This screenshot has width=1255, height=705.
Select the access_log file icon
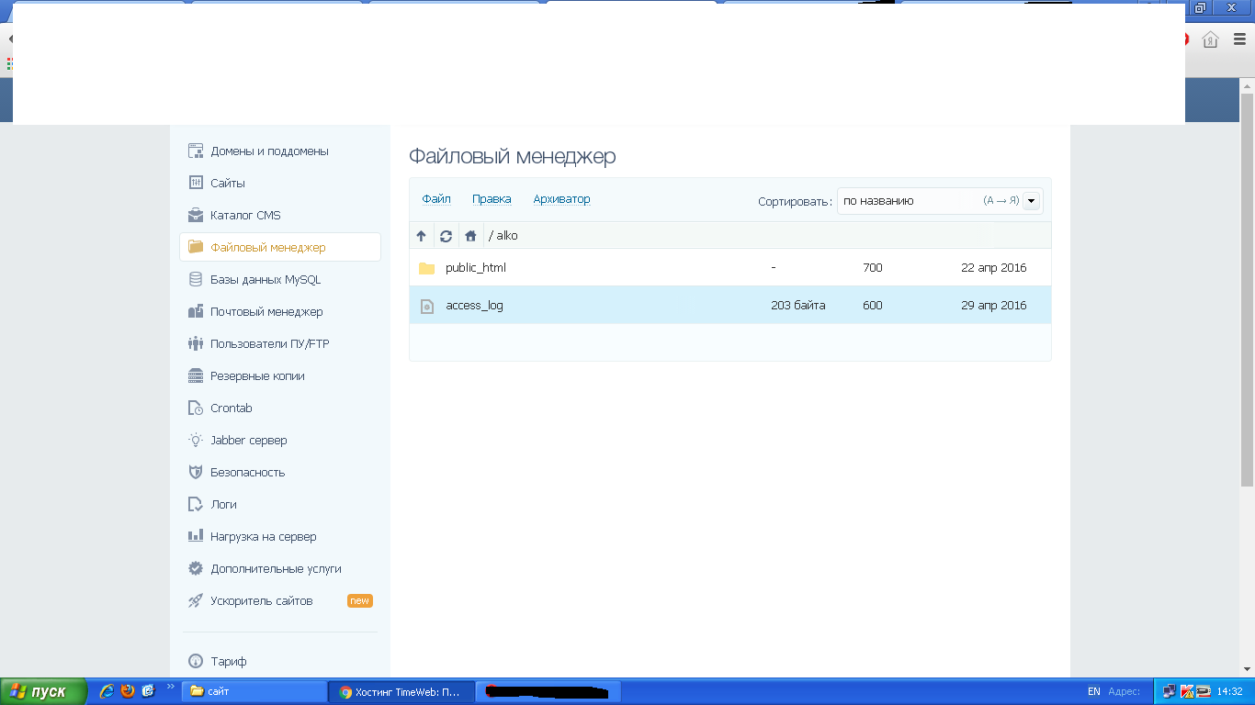click(x=426, y=306)
